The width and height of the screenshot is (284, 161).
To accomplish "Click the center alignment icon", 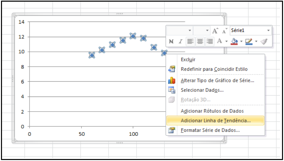I will (200, 41).
